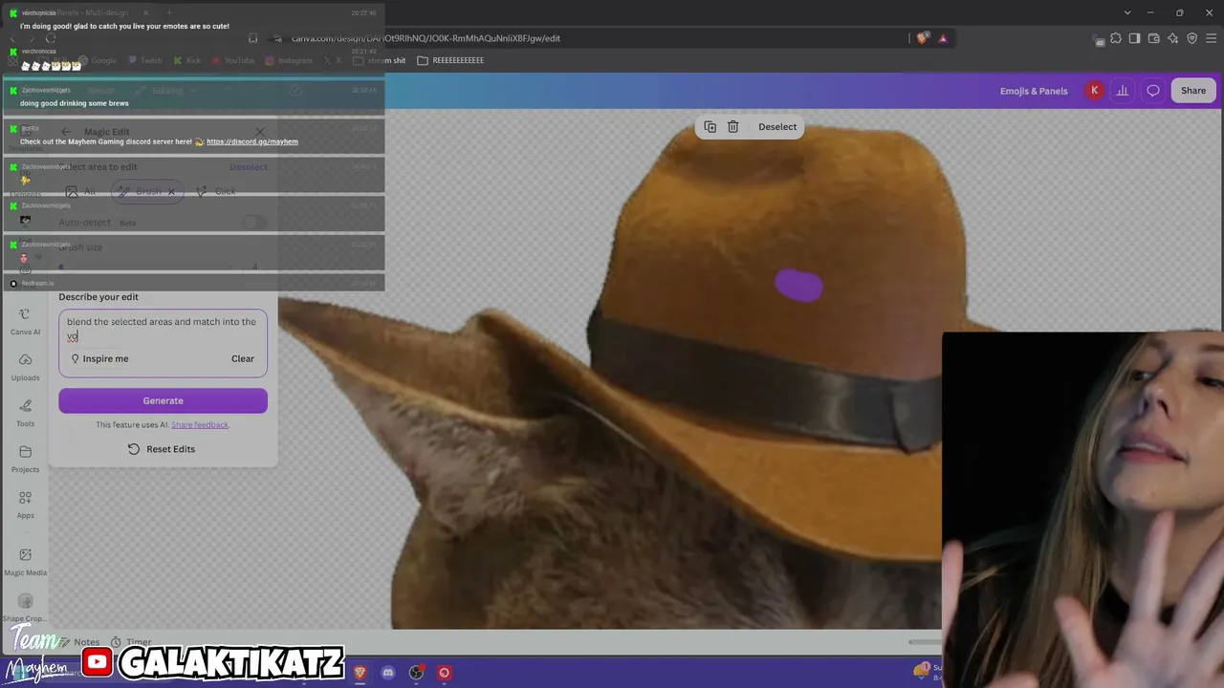Open the Leo AI sparkle icon
1224x688 pixels.
point(1173,38)
